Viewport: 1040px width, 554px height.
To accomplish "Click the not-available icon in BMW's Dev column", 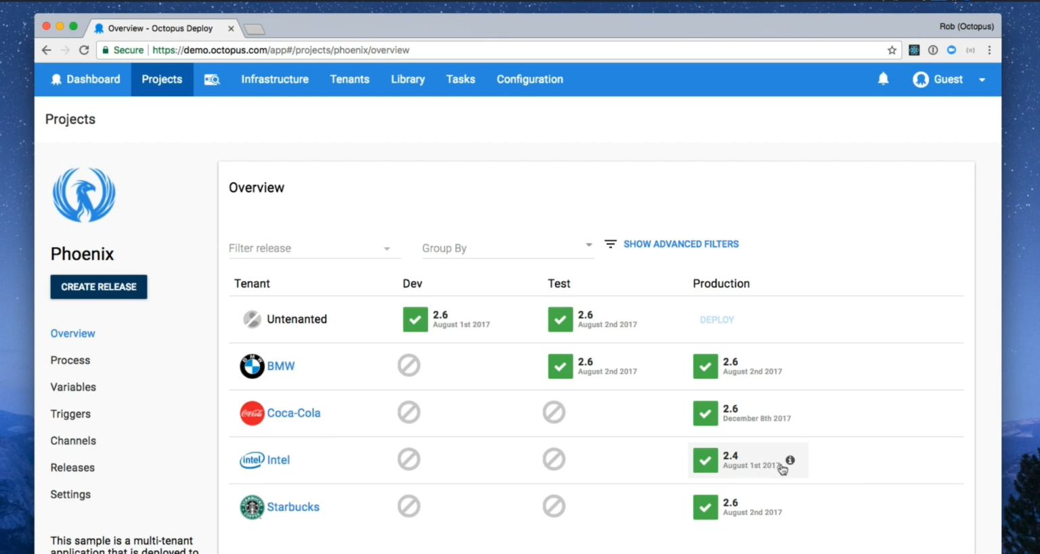I will [409, 365].
